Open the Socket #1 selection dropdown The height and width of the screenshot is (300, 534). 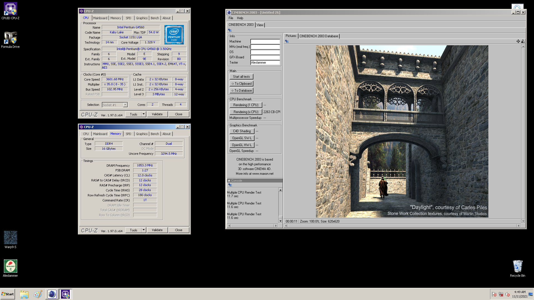[125, 105]
